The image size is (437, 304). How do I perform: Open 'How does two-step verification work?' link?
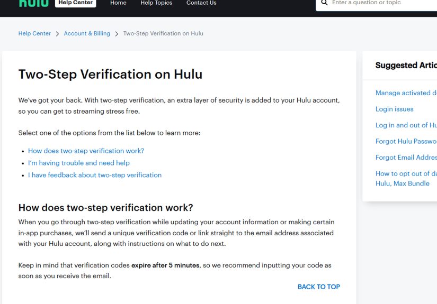(x=86, y=151)
